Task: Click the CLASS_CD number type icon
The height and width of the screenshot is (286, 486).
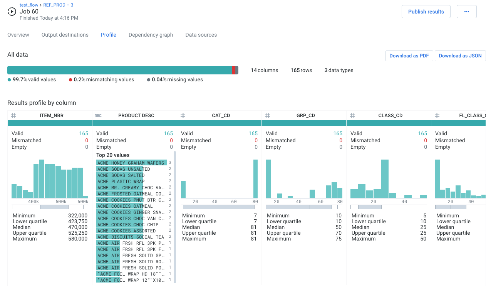Action: 352,116
